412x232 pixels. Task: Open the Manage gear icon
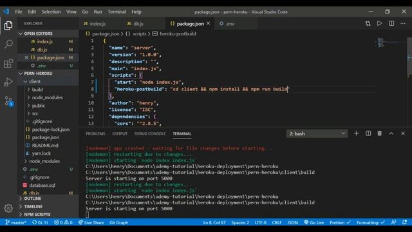point(8,208)
